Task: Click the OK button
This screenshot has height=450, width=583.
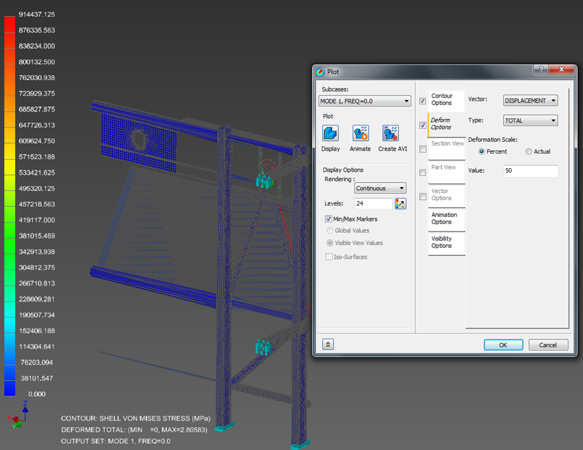Action: pos(503,344)
